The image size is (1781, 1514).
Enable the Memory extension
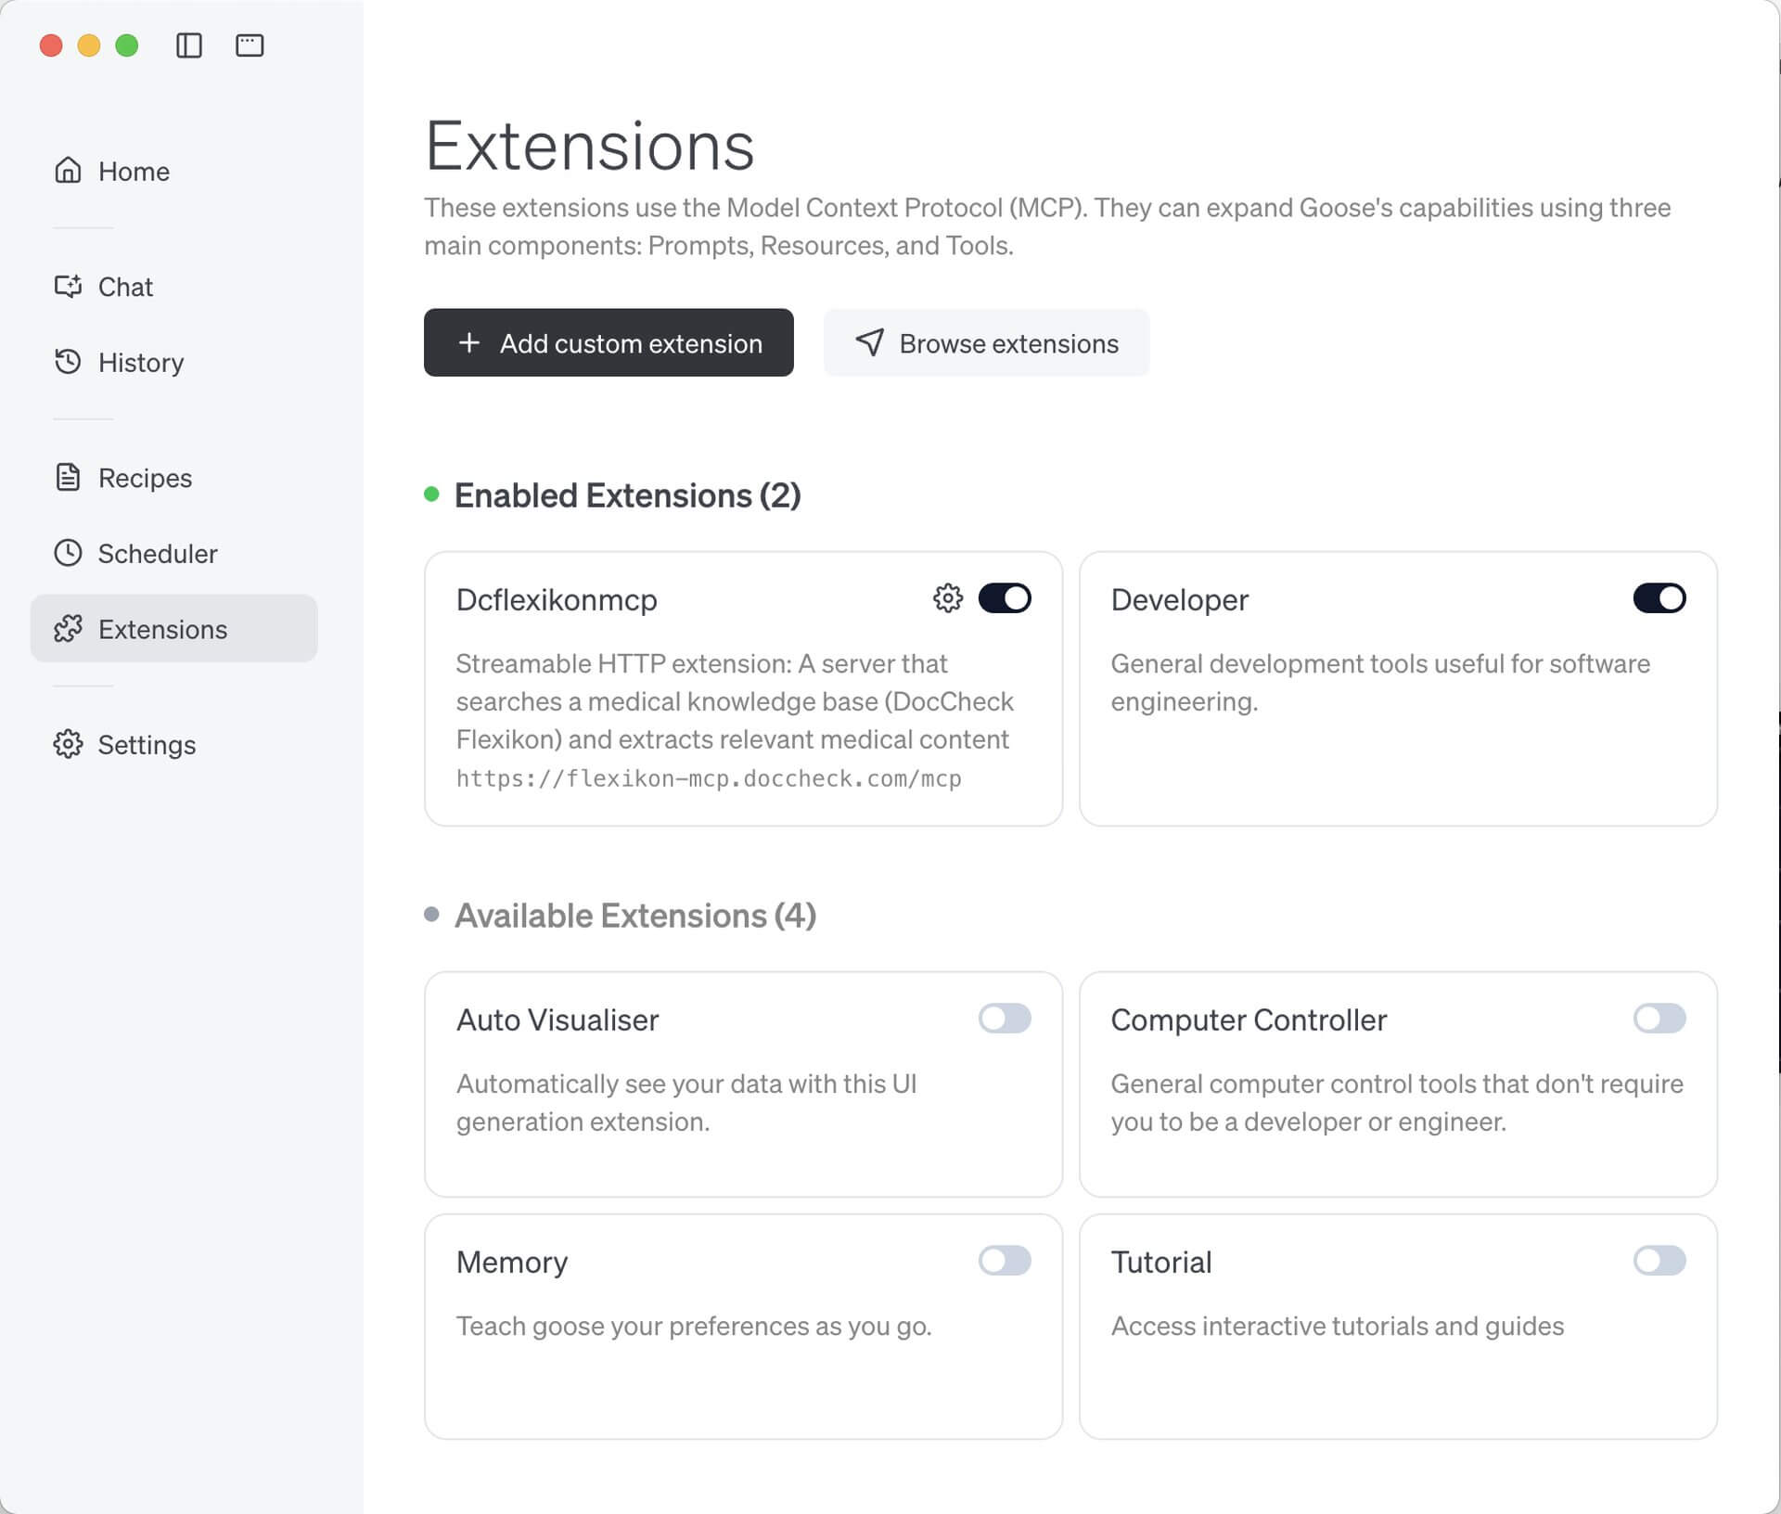click(x=1006, y=1261)
